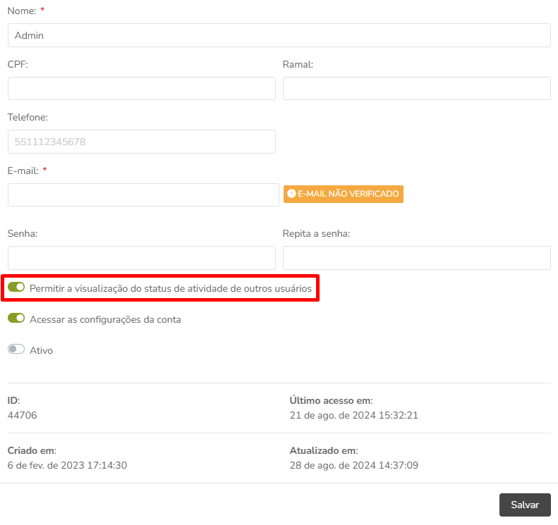
Task: Focus the E-mail input field
Action: (143, 194)
